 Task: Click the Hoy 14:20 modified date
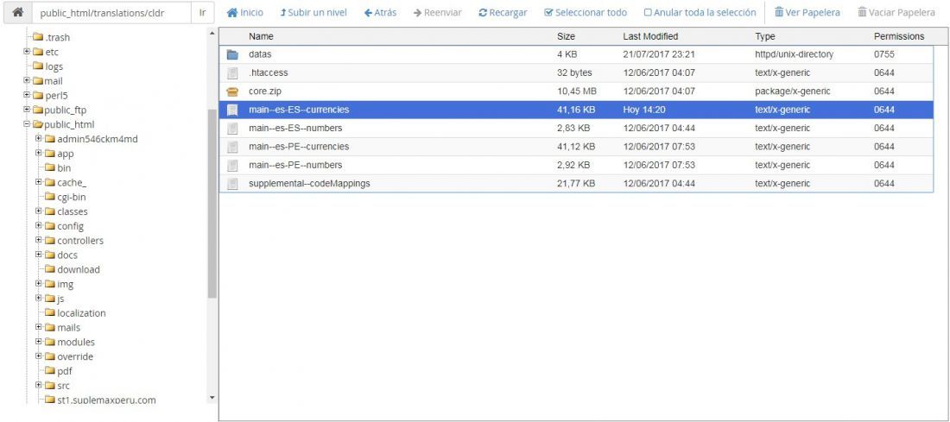click(x=644, y=110)
